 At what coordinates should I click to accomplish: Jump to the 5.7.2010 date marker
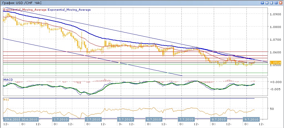click(x=125, y=119)
